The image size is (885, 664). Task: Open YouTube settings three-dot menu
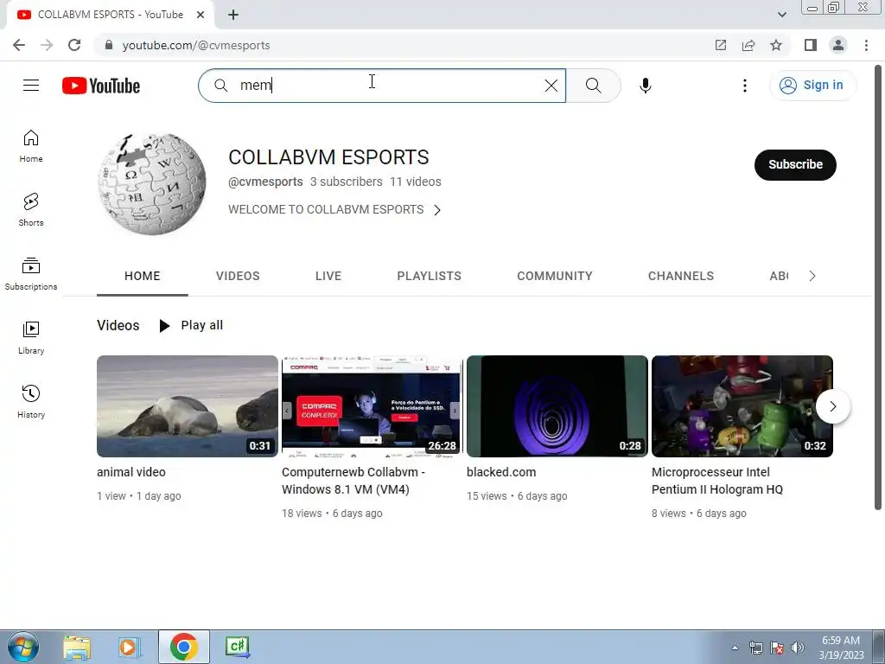coord(744,86)
